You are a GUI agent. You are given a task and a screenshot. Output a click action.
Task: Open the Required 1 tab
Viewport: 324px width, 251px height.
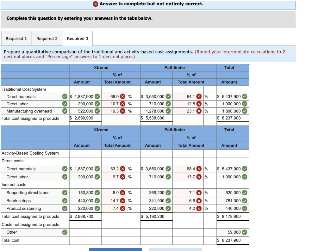coord(16,38)
